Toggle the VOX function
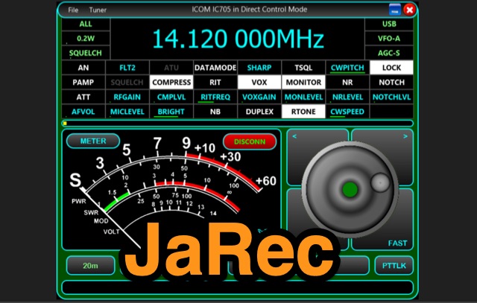Viewport: 477px width, 303px height. point(259,83)
